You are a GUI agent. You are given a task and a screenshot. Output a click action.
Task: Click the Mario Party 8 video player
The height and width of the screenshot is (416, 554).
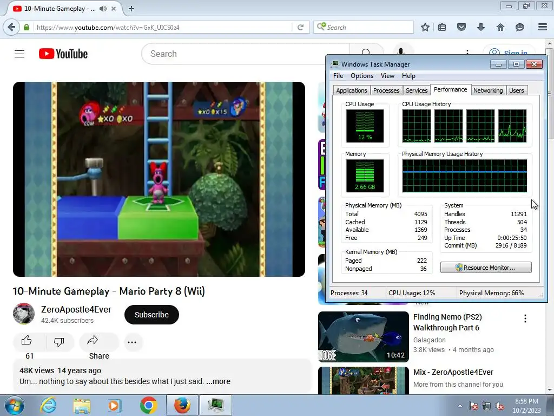[159, 179]
